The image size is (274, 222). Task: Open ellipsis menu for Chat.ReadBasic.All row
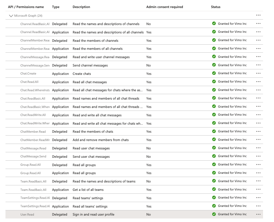(258, 98)
